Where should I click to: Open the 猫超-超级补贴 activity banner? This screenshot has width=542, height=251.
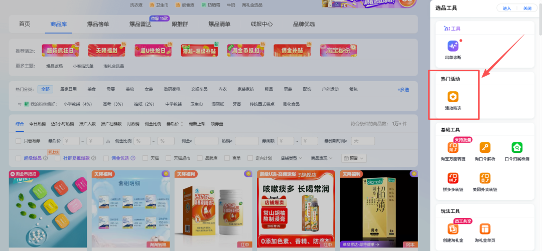[x=199, y=51]
